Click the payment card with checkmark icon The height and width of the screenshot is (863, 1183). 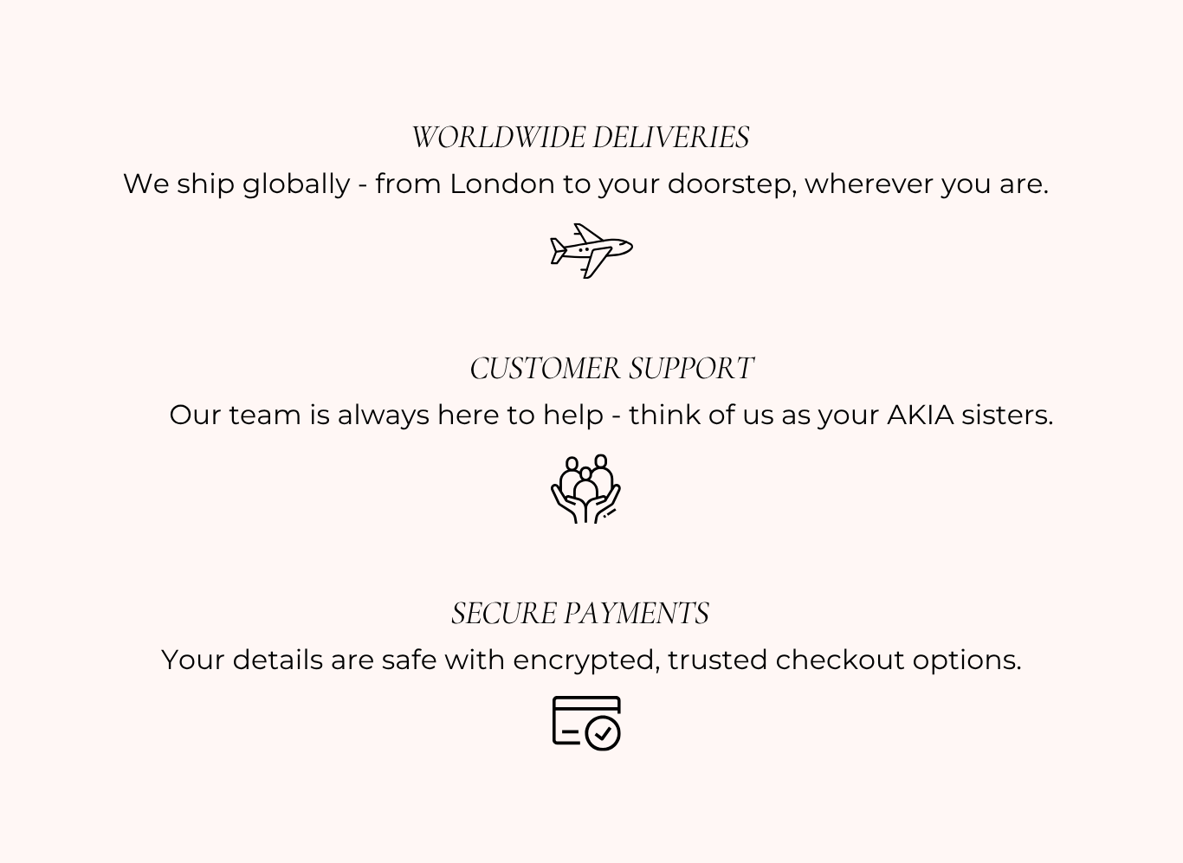click(x=587, y=723)
